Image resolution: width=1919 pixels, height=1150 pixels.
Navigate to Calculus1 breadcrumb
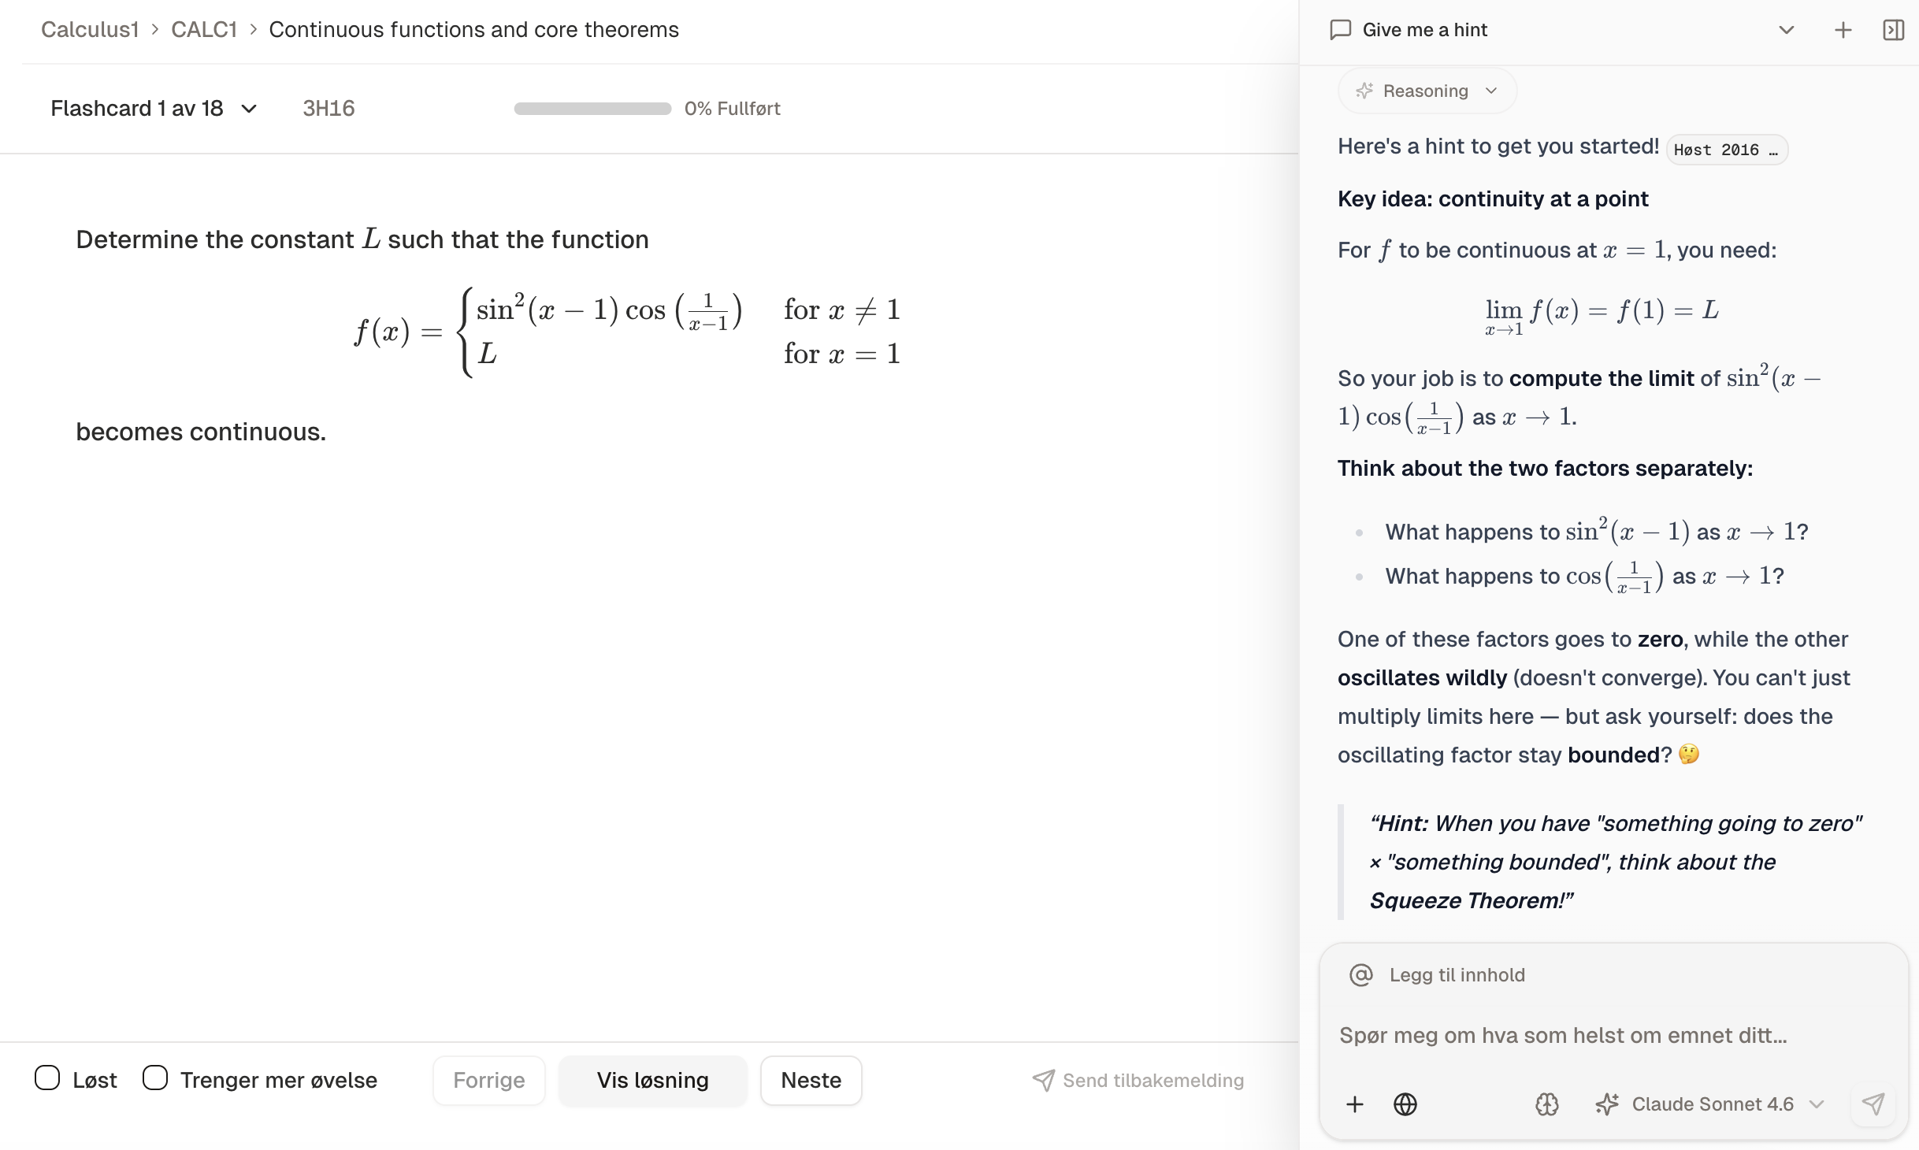90,30
